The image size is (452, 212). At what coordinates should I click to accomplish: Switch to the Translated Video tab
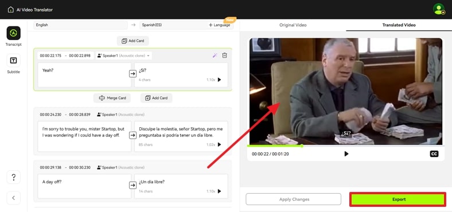[399, 25]
